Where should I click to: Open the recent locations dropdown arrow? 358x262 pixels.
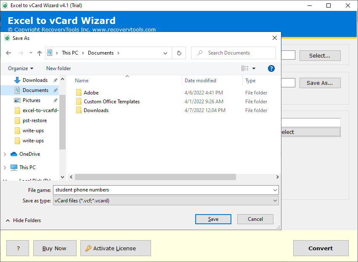(x=31, y=53)
